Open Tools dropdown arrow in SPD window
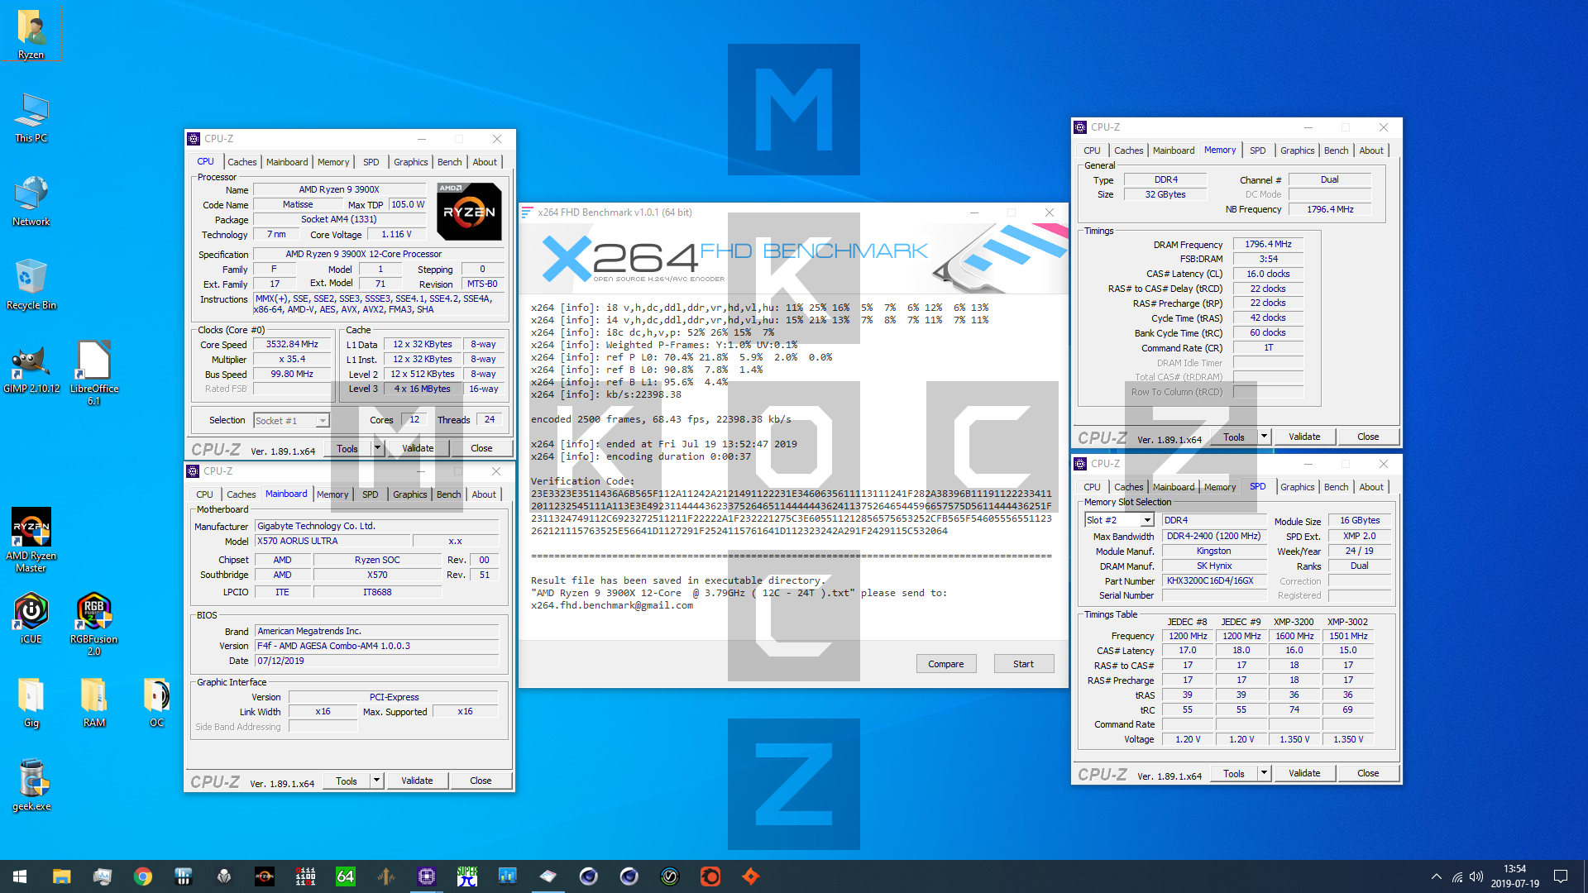The image size is (1588, 893). (1264, 773)
